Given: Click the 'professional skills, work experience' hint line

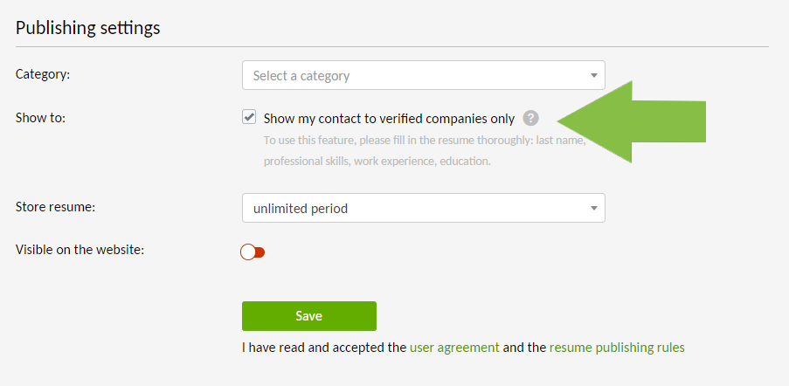Looking at the screenshot, I should pos(377,162).
